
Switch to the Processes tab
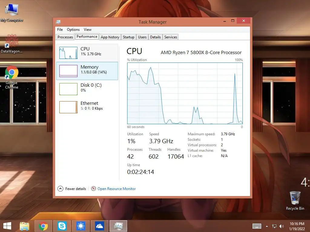pos(65,37)
